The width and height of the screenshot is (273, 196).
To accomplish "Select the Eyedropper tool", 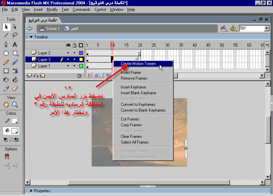I will 6,88.
